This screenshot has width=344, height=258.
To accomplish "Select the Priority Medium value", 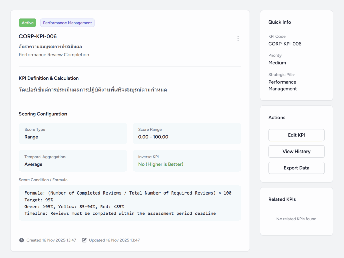I will (277, 63).
